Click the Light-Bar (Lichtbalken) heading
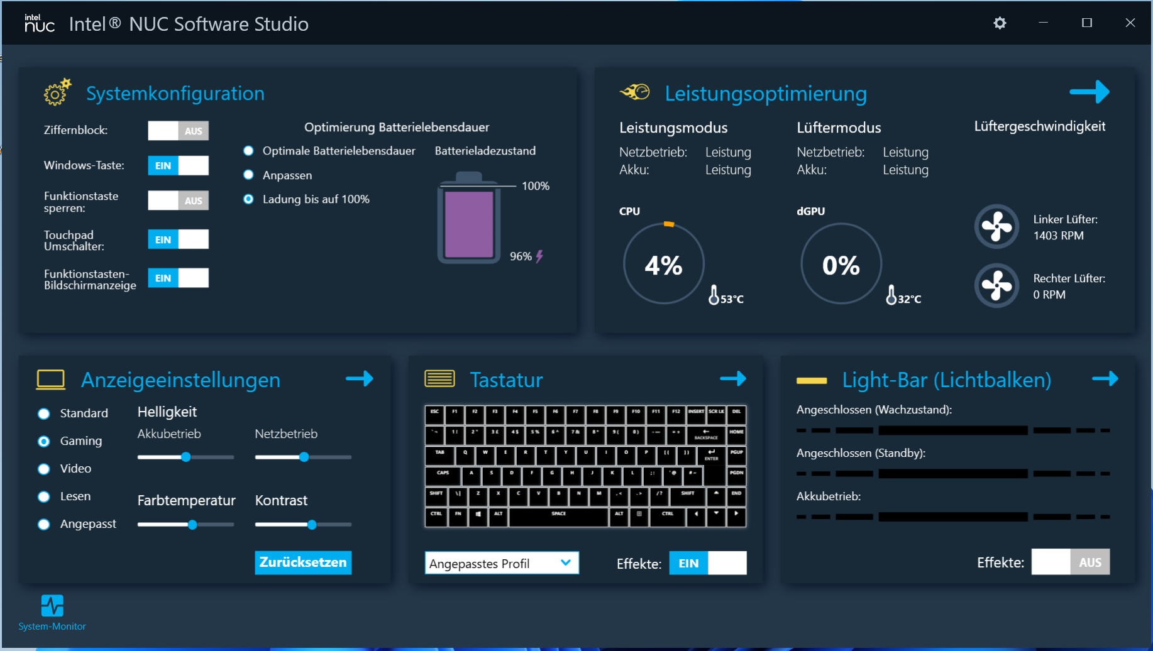Image resolution: width=1153 pixels, height=651 pixels. (946, 380)
